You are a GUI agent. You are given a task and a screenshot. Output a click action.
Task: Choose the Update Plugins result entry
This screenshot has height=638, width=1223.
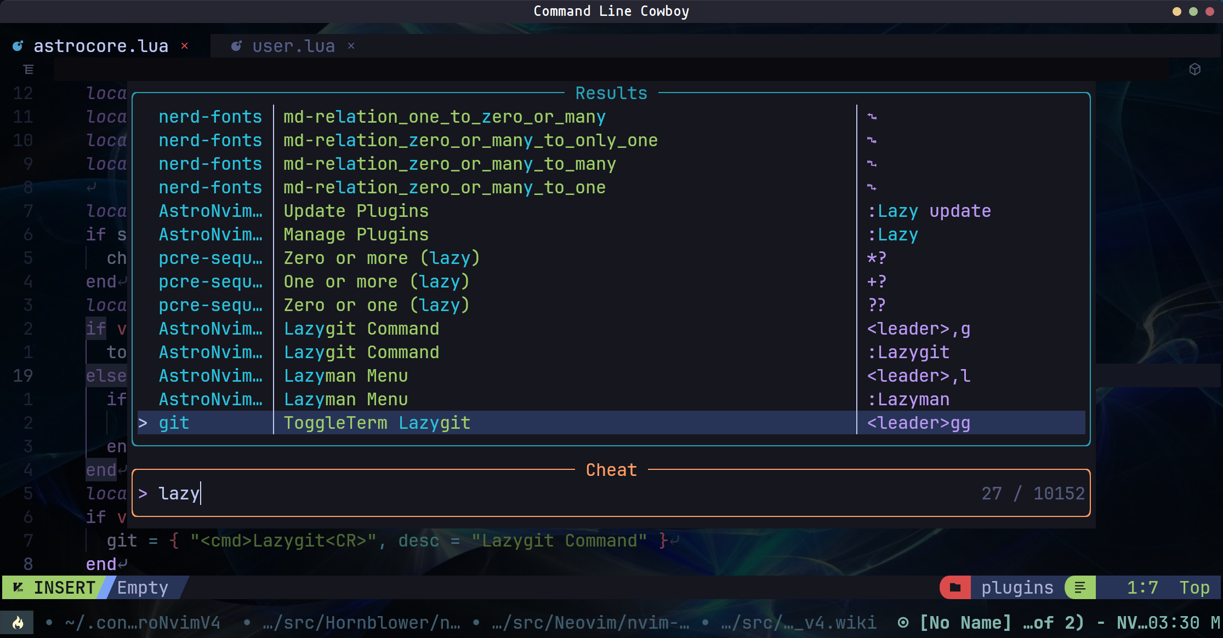coord(356,211)
